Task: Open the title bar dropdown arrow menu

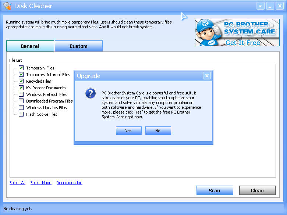Action: point(261,6)
